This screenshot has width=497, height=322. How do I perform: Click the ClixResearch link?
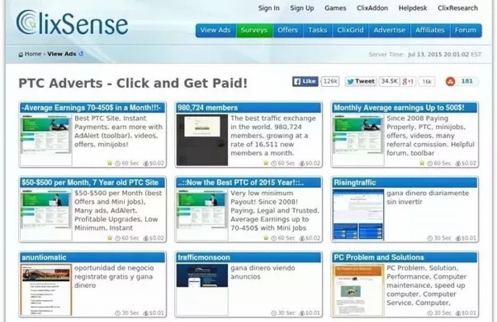(x=458, y=8)
